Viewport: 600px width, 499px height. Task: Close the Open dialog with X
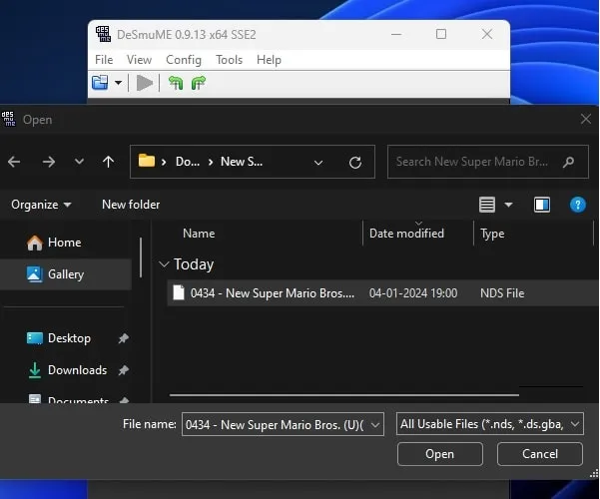[586, 119]
